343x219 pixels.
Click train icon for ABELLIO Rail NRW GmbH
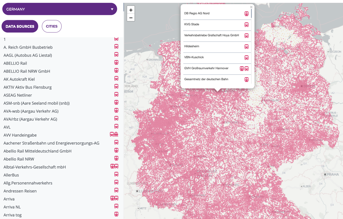pos(116,70)
